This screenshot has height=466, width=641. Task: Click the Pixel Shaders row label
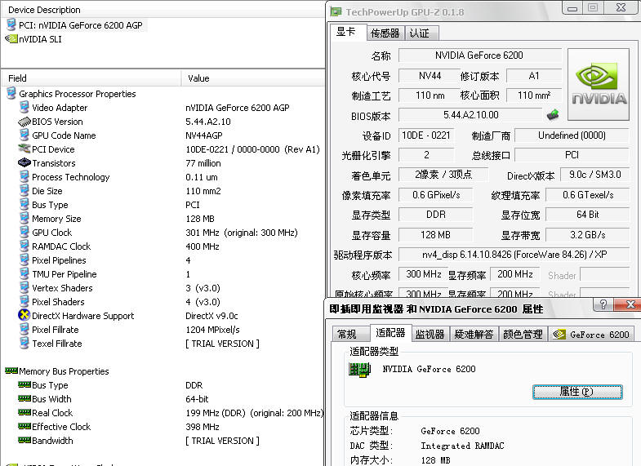click(x=58, y=302)
